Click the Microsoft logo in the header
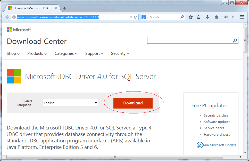 tap(19, 30)
